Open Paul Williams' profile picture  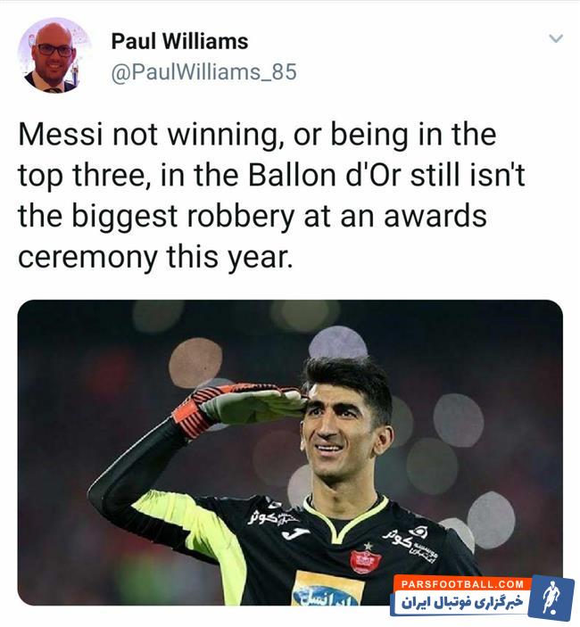coord(54,55)
